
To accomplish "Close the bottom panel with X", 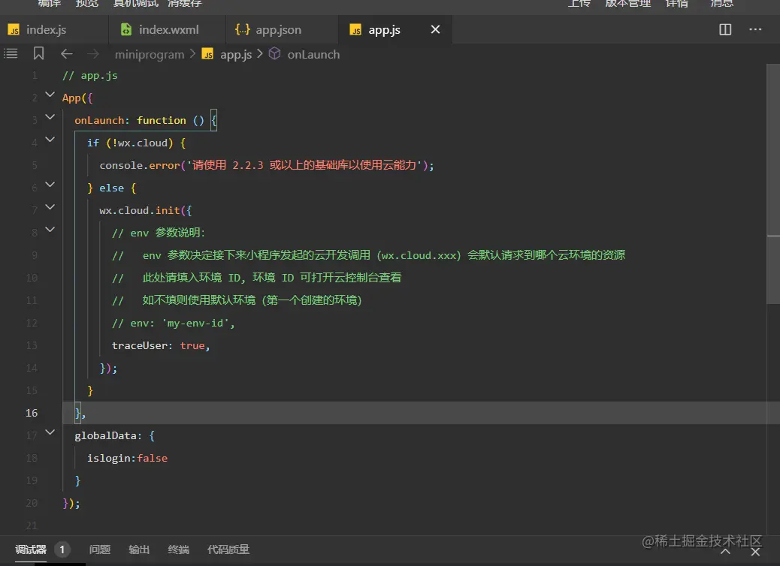I will point(755,551).
